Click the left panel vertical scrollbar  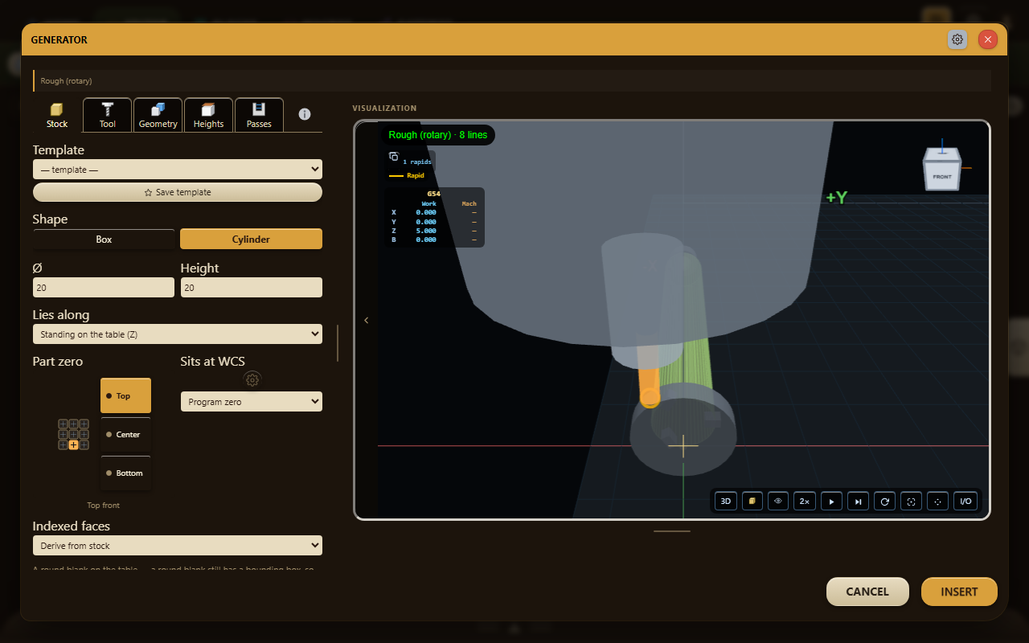pyautogui.click(x=338, y=343)
